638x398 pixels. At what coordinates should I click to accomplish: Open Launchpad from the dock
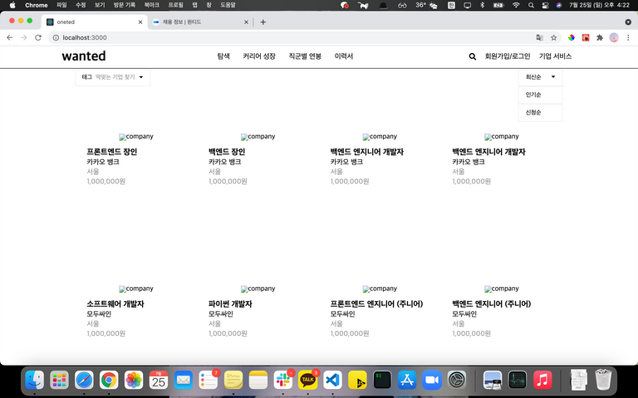click(60, 381)
